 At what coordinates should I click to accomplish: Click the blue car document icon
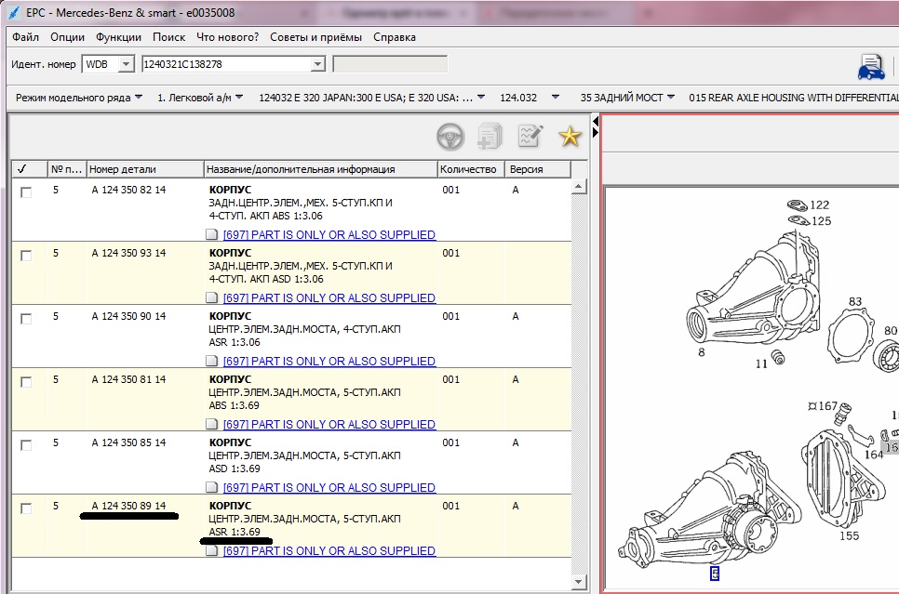click(x=871, y=67)
